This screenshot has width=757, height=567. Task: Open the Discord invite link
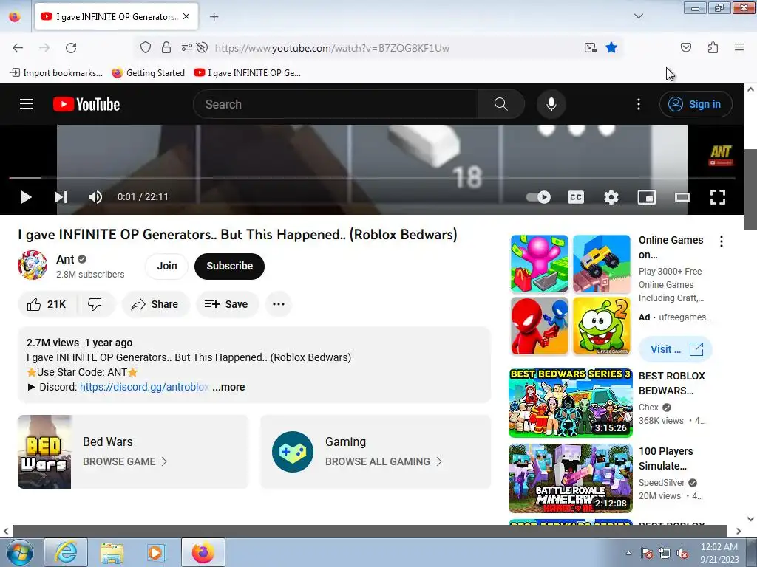(x=144, y=387)
